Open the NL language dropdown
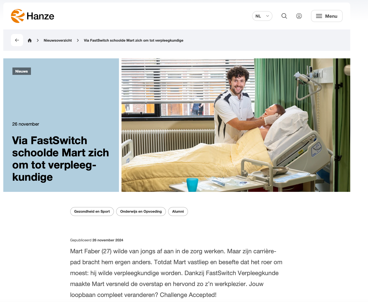368x302 pixels. tap(262, 16)
